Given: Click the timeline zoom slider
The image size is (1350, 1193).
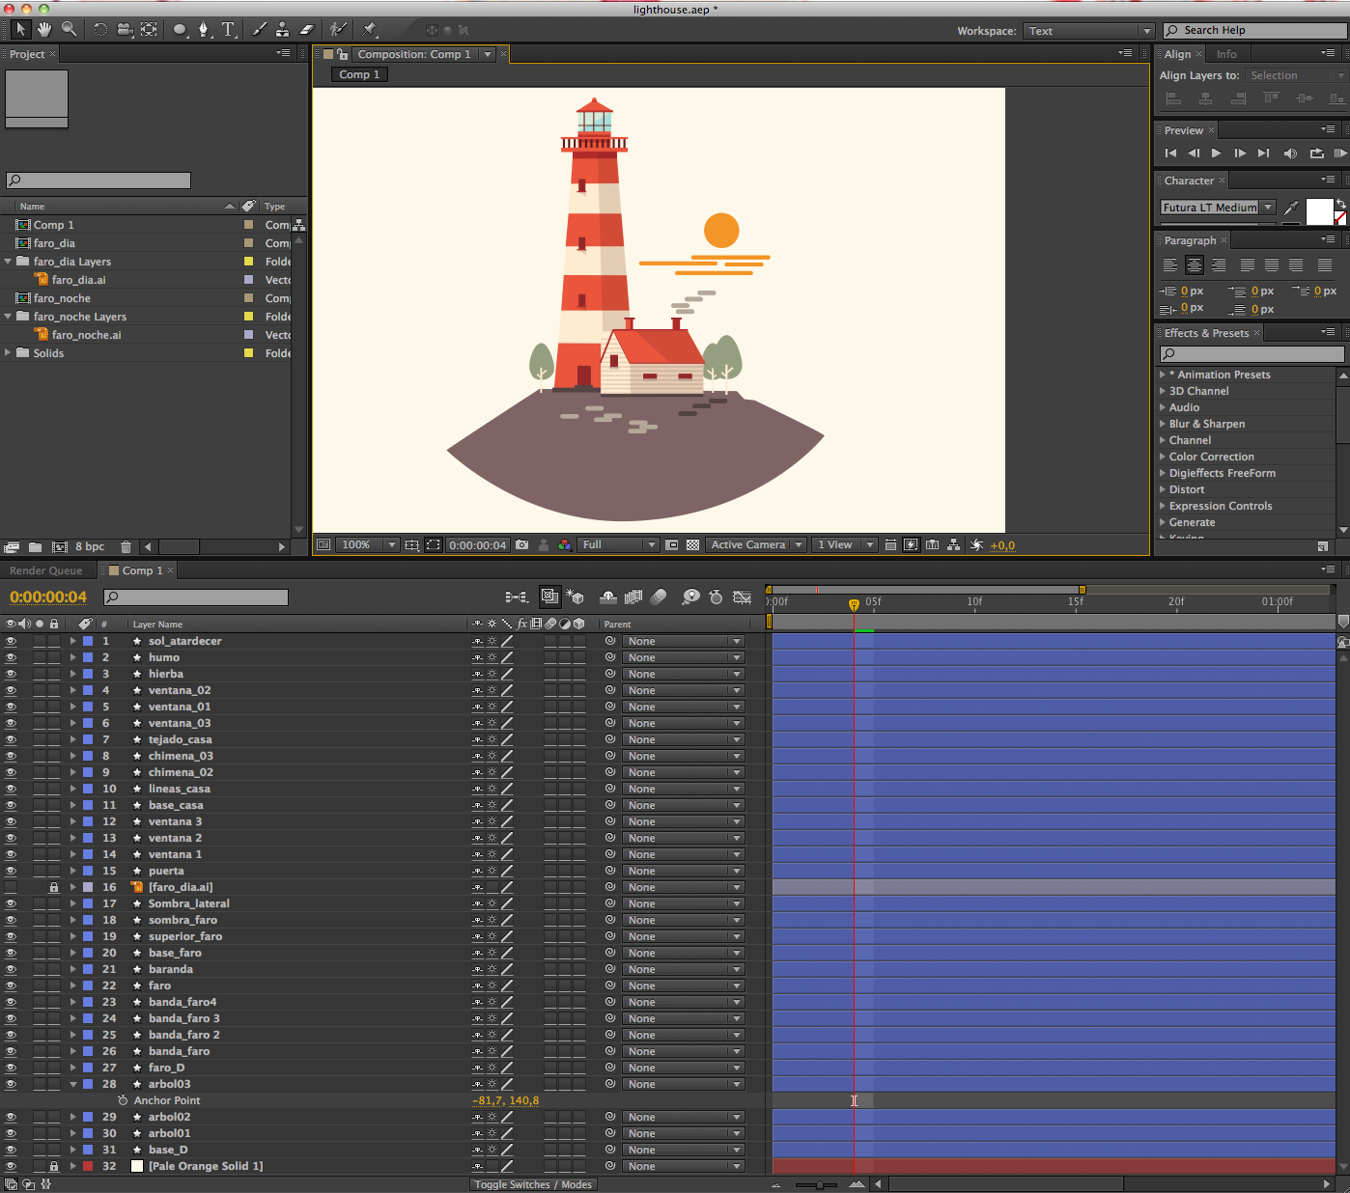Looking at the screenshot, I should click(819, 1184).
